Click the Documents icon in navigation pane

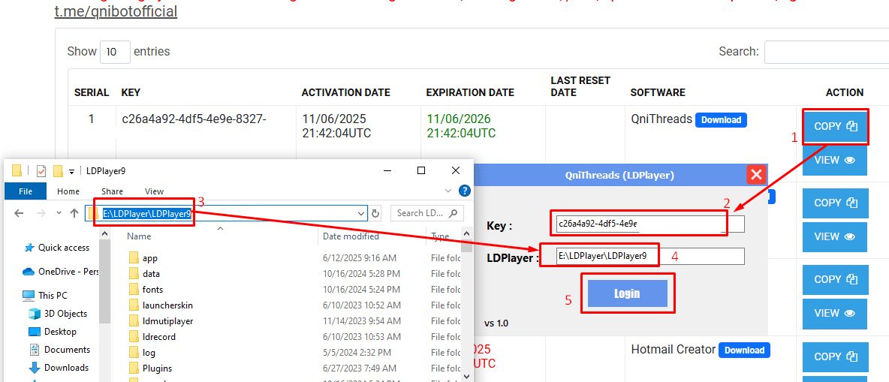pyautogui.click(x=35, y=350)
